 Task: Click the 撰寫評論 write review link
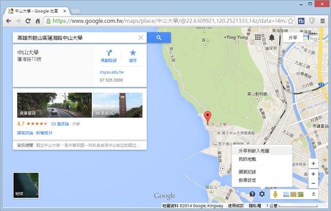[x=25, y=133]
